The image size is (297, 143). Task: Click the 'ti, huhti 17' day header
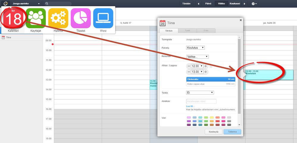[x=126, y=23]
